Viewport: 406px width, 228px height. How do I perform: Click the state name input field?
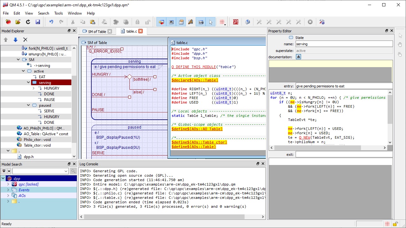tap(344, 44)
